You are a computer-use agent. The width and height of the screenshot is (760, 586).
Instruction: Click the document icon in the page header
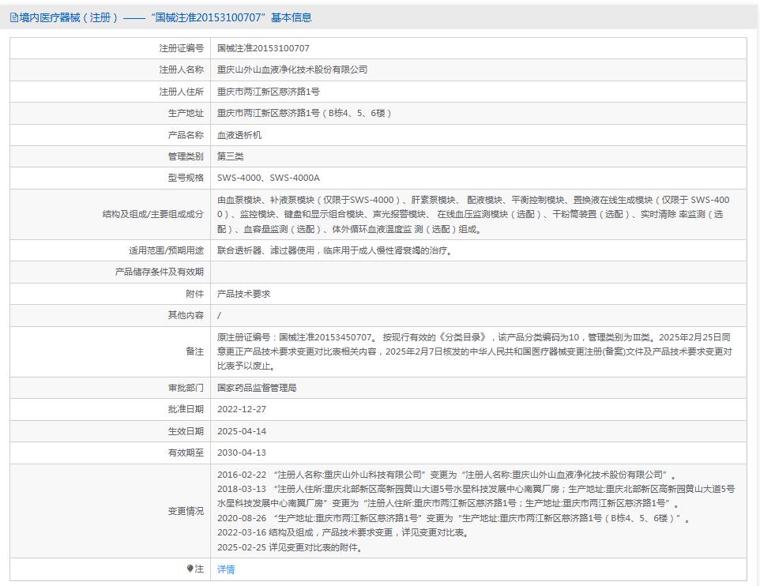pyautogui.click(x=13, y=17)
